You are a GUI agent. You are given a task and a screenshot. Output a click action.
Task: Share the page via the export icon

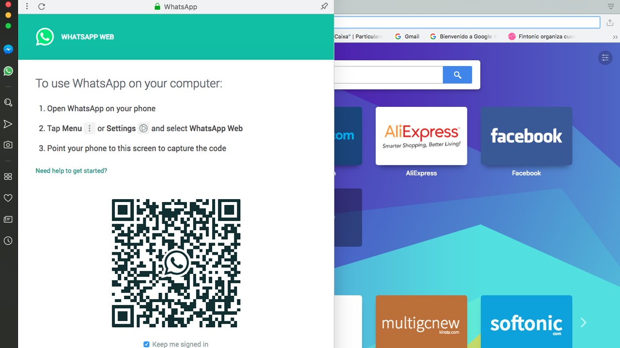coord(609,22)
